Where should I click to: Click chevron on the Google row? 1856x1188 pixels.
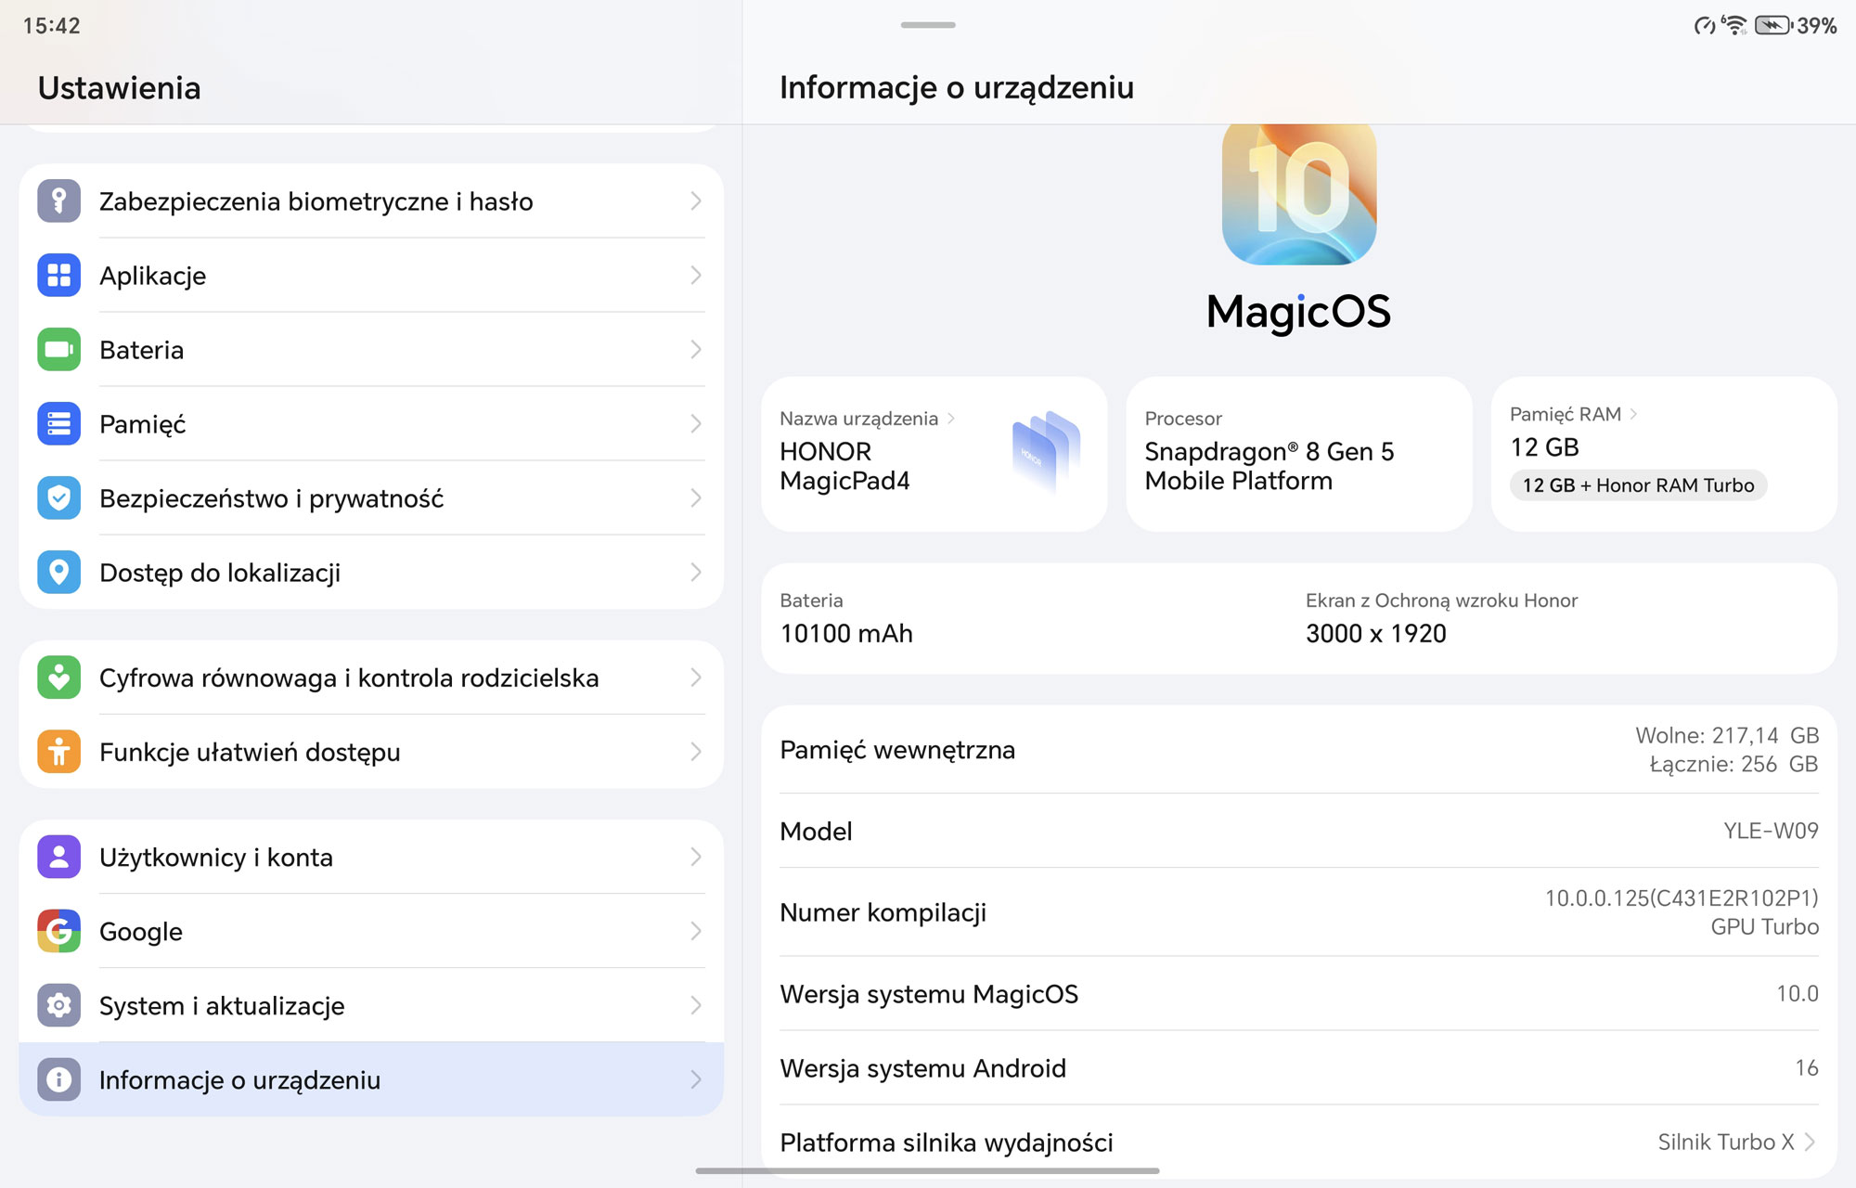point(696,931)
